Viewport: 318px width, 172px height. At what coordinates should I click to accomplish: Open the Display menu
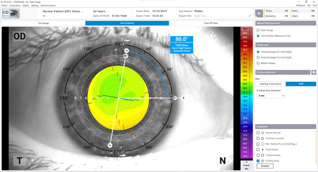[x=26, y=6]
